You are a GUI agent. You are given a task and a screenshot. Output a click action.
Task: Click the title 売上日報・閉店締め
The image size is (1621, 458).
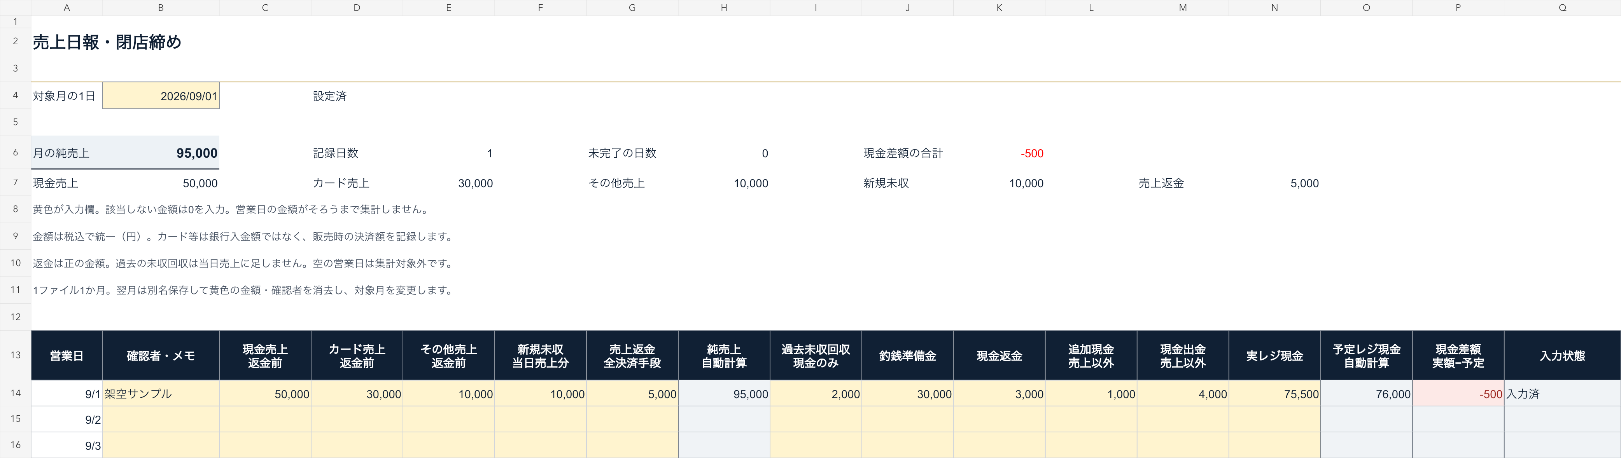pyautogui.click(x=107, y=42)
